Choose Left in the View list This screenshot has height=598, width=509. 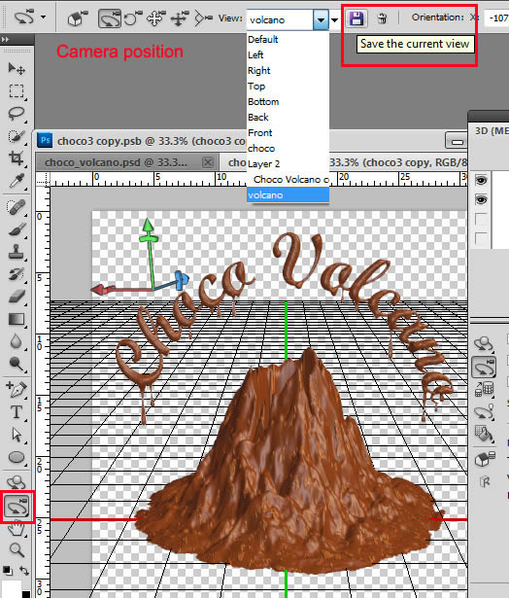[x=288, y=54]
